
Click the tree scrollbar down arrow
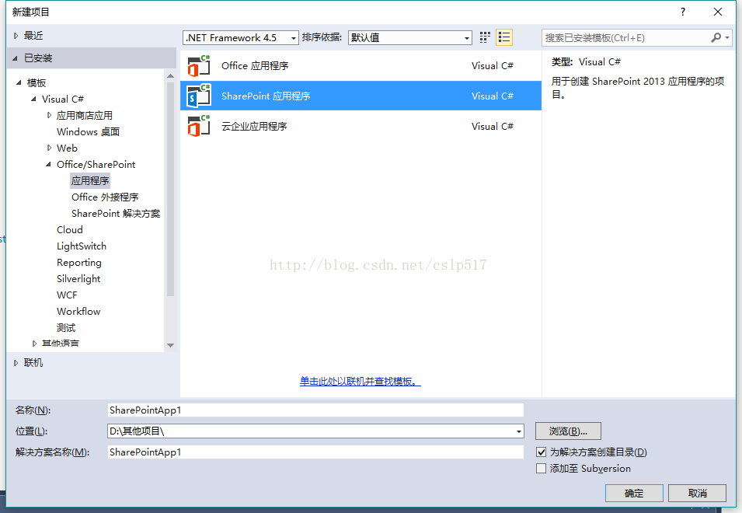click(170, 345)
